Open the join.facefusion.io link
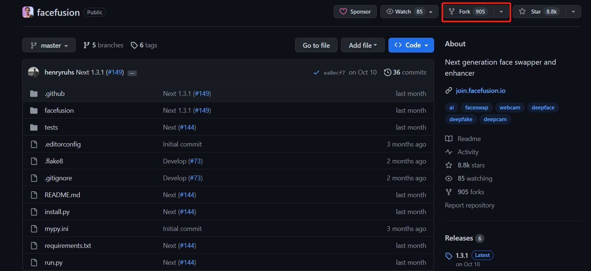This screenshot has height=271, width=591. pyautogui.click(x=480, y=91)
